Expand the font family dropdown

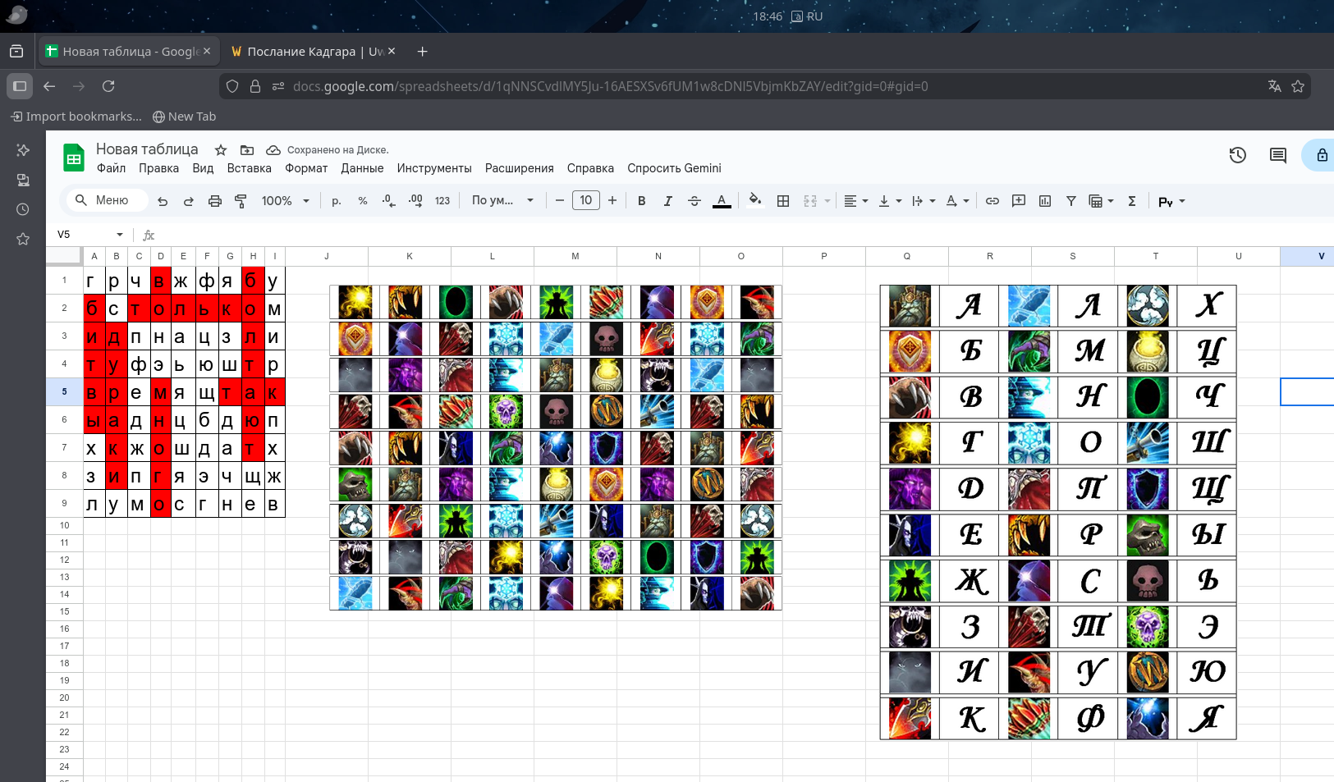pos(502,201)
